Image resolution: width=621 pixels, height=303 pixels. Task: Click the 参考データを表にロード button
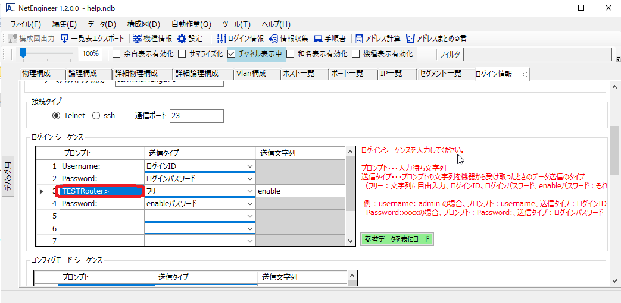[397, 239]
